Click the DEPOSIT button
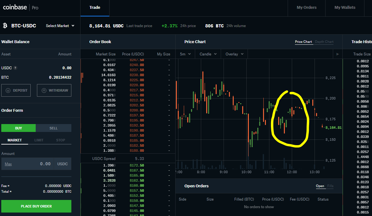Image resolution: width=372 pixels, height=216 pixels. click(x=16, y=90)
